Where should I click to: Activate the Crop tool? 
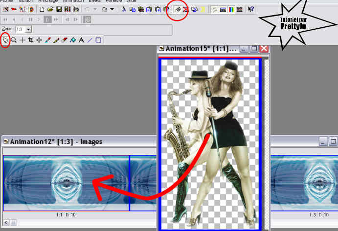[x=30, y=40]
